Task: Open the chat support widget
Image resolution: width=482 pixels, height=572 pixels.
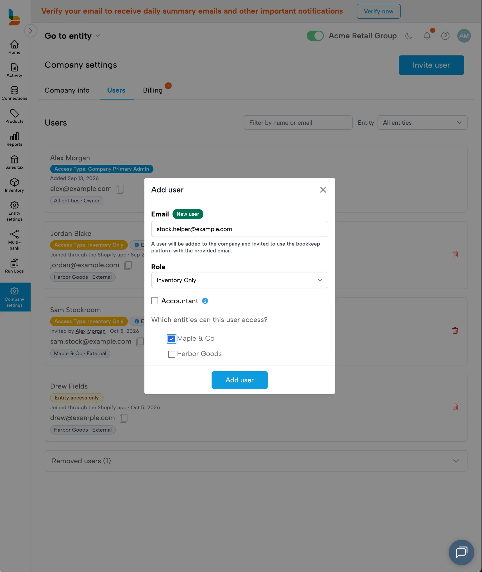Action: click(x=461, y=552)
